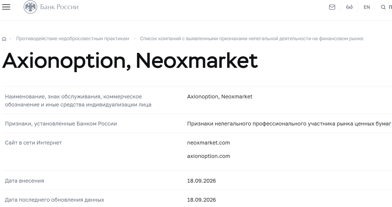The image size is (392, 207).
Task: Select the site name 'neoxmarket.com'
Action: (x=208, y=143)
